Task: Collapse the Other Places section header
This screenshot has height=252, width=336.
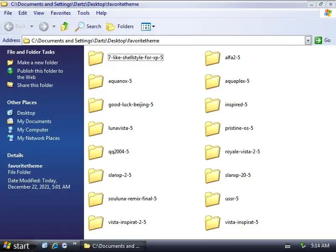Action: click(x=22, y=102)
